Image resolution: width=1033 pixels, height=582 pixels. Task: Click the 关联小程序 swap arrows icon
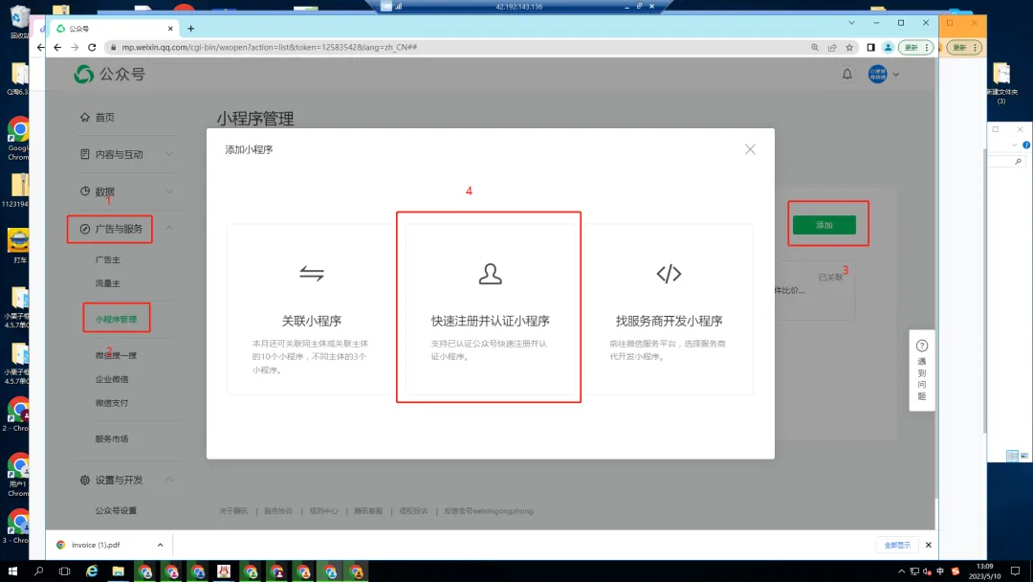tap(312, 273)
